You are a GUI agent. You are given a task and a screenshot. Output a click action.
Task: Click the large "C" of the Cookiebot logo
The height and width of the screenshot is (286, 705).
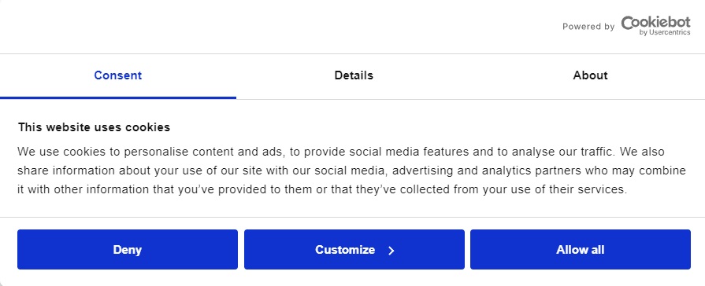(x=629, y=23)
